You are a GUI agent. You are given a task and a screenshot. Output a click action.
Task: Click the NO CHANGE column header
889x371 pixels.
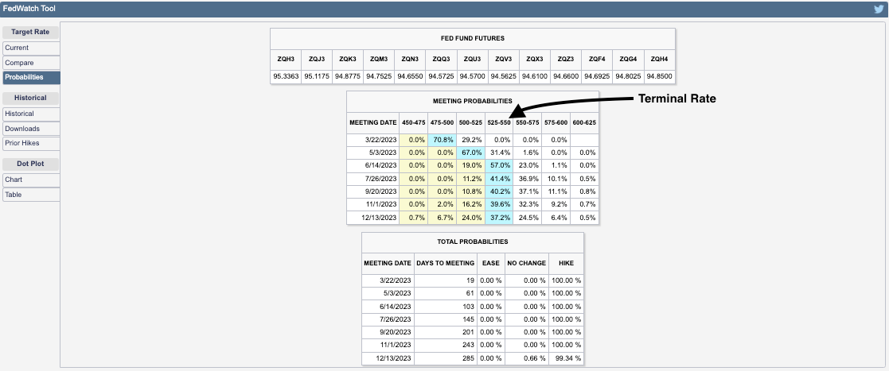coord(527,263)
